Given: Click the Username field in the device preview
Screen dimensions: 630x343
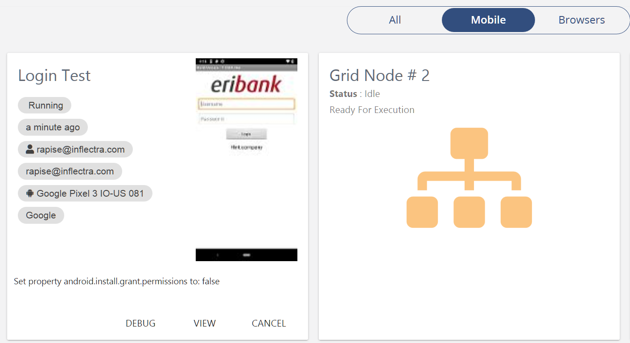Looking at the screenshot, I should coord(246,104).
